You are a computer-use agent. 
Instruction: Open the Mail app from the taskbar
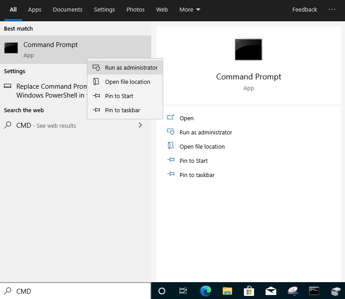tap(271, 291)
